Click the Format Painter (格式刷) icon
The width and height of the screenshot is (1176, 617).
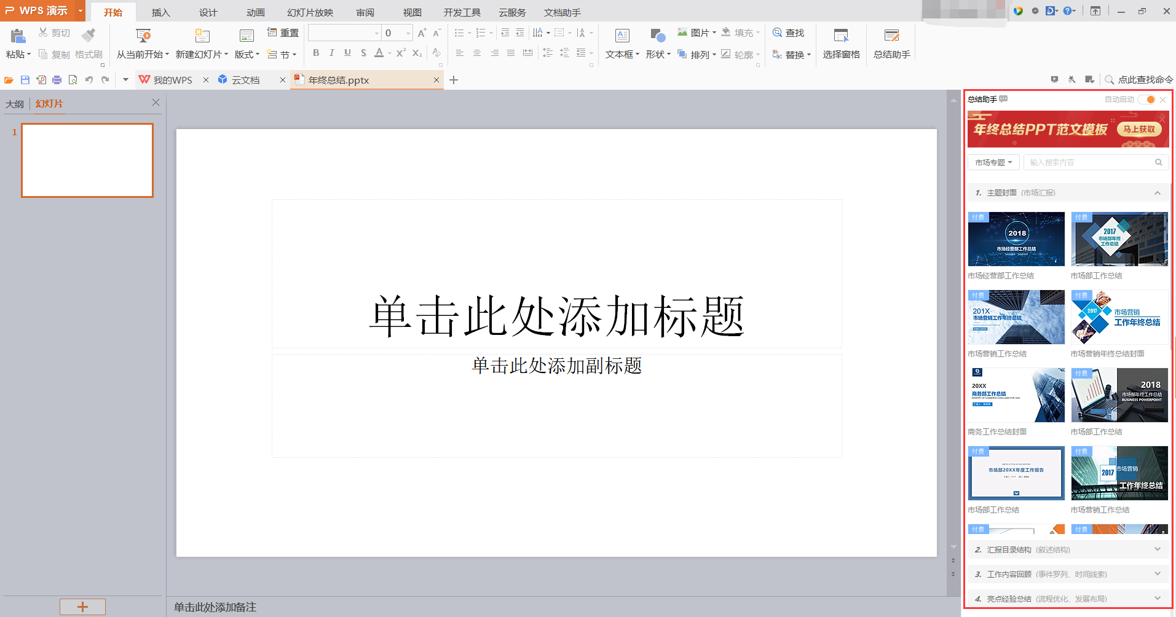coord(89,35)
